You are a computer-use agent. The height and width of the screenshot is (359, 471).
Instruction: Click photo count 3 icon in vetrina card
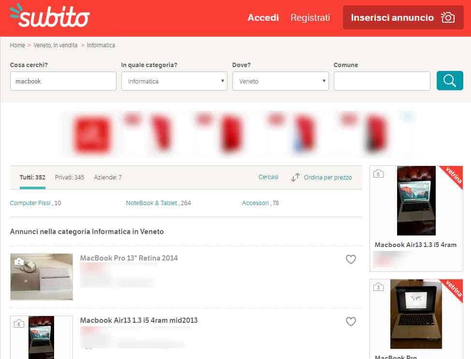pyautogui.click(x=378, y=287)
